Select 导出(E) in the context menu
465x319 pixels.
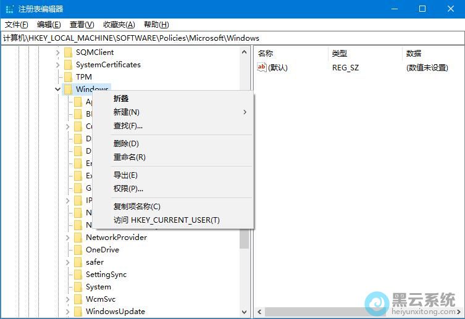174,175
